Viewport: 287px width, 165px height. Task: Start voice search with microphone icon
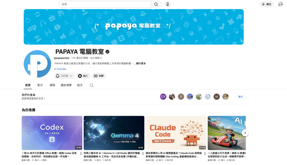tap(168, 4)
